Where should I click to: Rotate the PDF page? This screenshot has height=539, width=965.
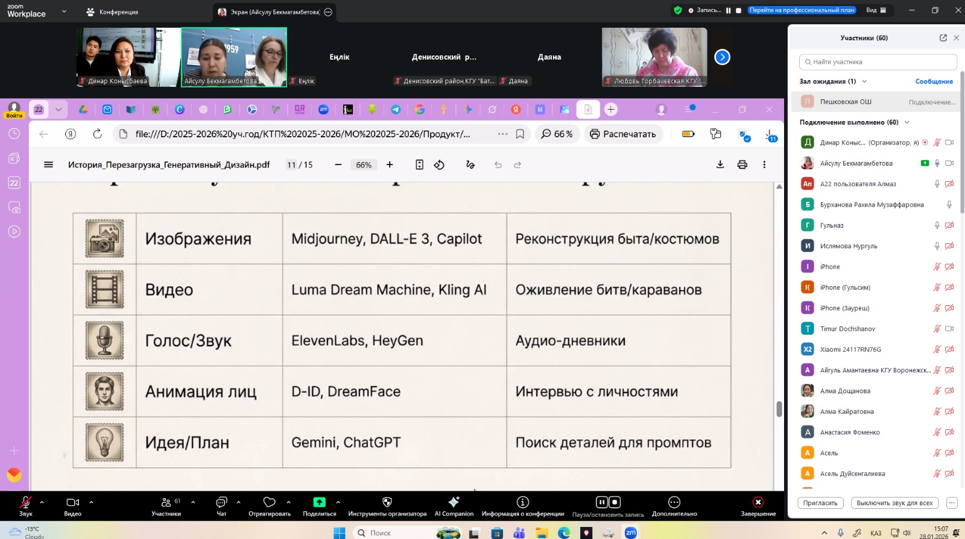tap(439, 164)
